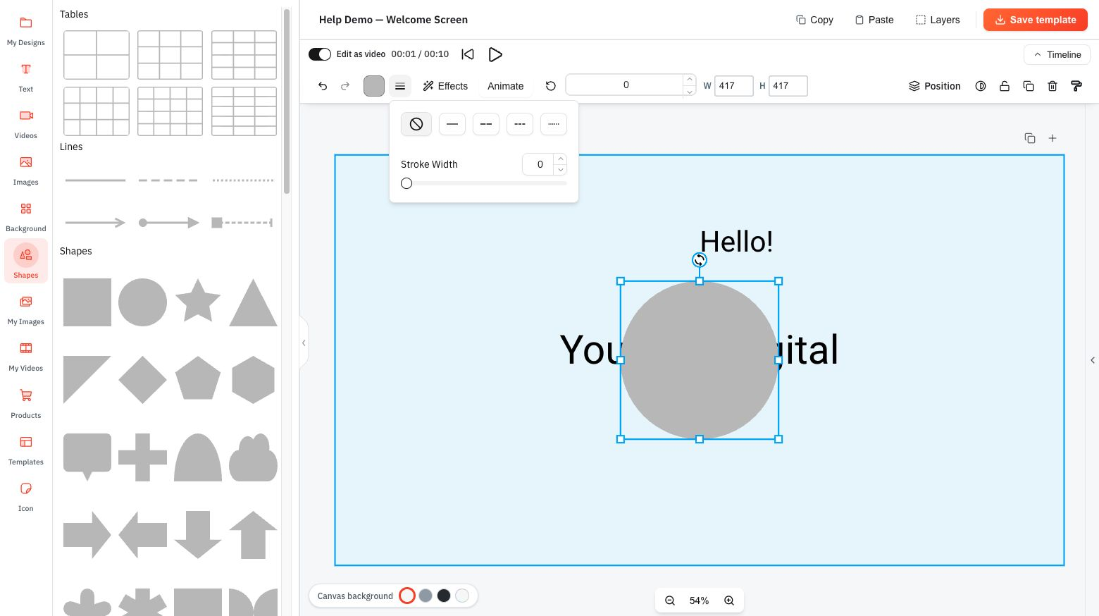Choose the white canvas background swatch

(x=407, y=596)
